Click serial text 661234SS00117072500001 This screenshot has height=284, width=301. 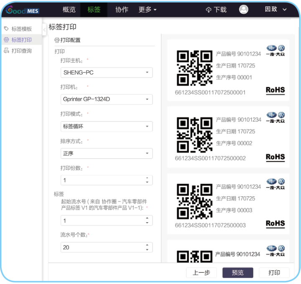tap(210, 92)
